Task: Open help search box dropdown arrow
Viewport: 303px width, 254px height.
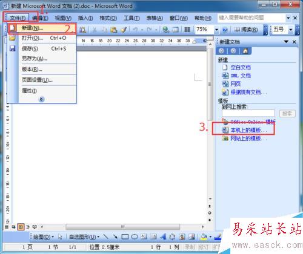Action: coord(288,18)
